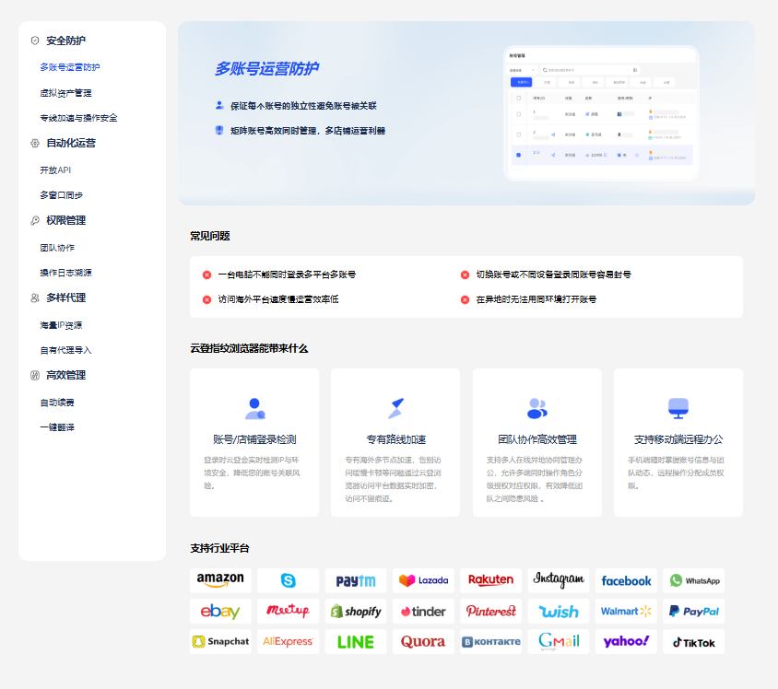
Task: Click the 专有路线加速 lightning icon
Action: coord(396,408)
